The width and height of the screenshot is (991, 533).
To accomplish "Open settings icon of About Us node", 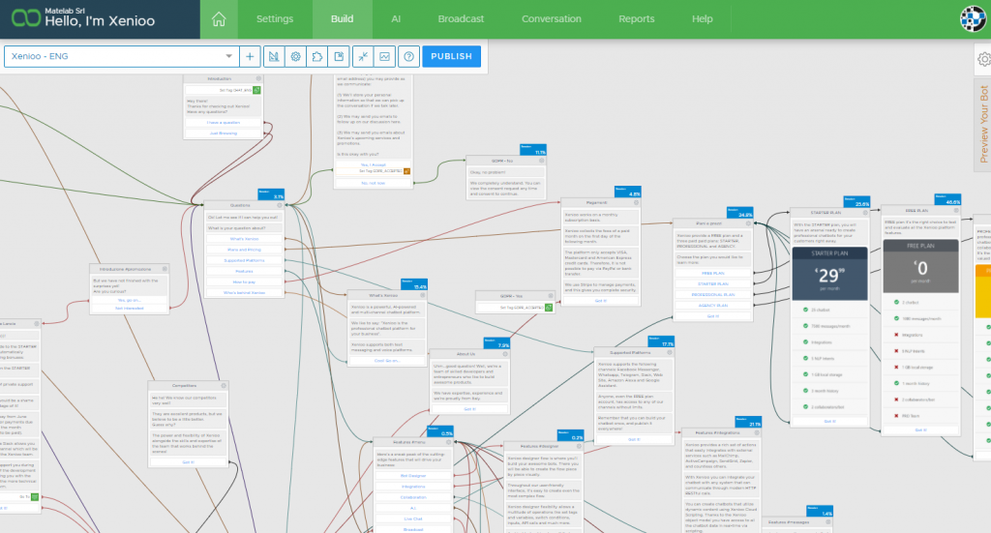I will click(x=504, y=354).
